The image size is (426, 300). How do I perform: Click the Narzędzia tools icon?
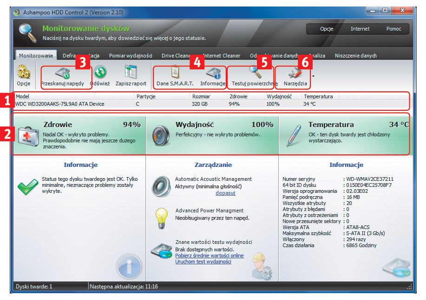coord(295,73)
